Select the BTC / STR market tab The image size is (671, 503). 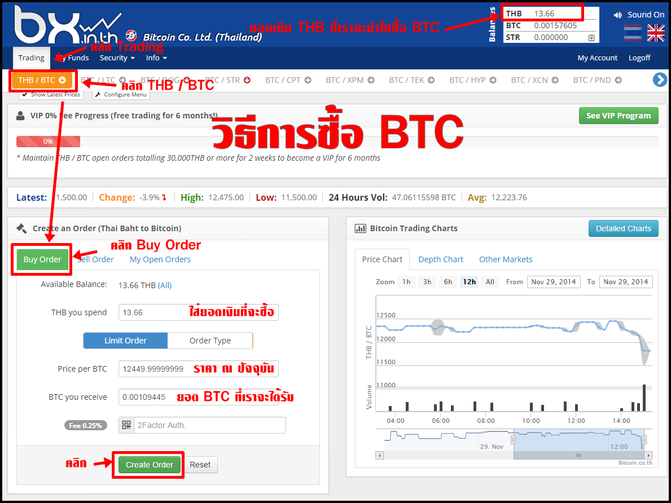pyautogui.click(x=227, y=80)
